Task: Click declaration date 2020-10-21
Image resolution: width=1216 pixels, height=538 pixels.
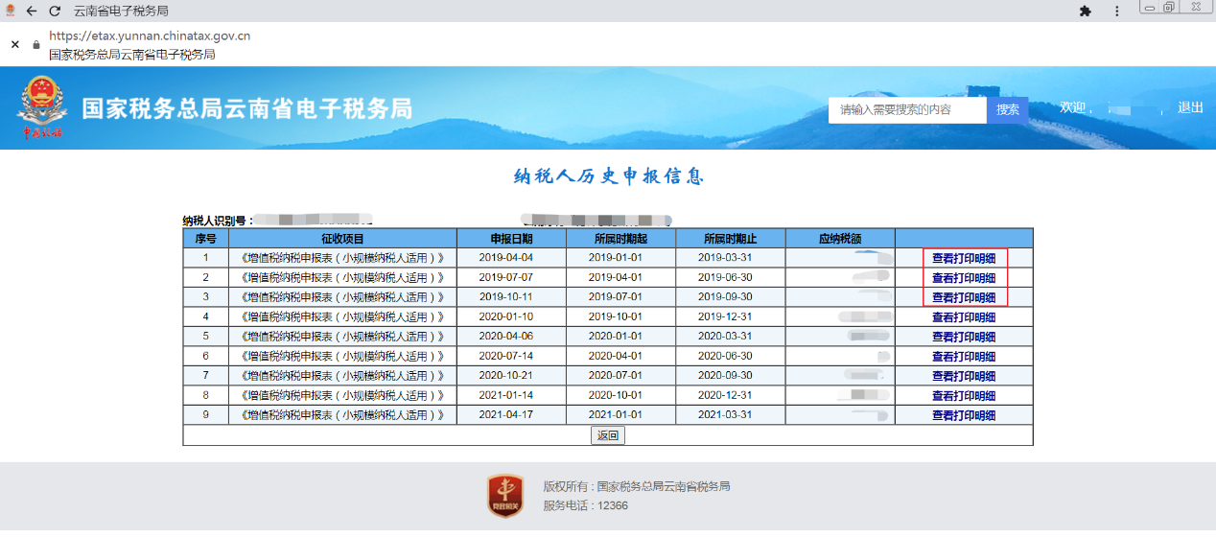Action: pos(505,376)
